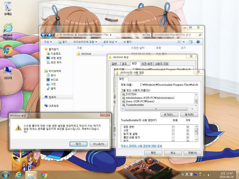
Task: Open Previous Versions (이전 버전) tab
Action: (x=147, y=64)
